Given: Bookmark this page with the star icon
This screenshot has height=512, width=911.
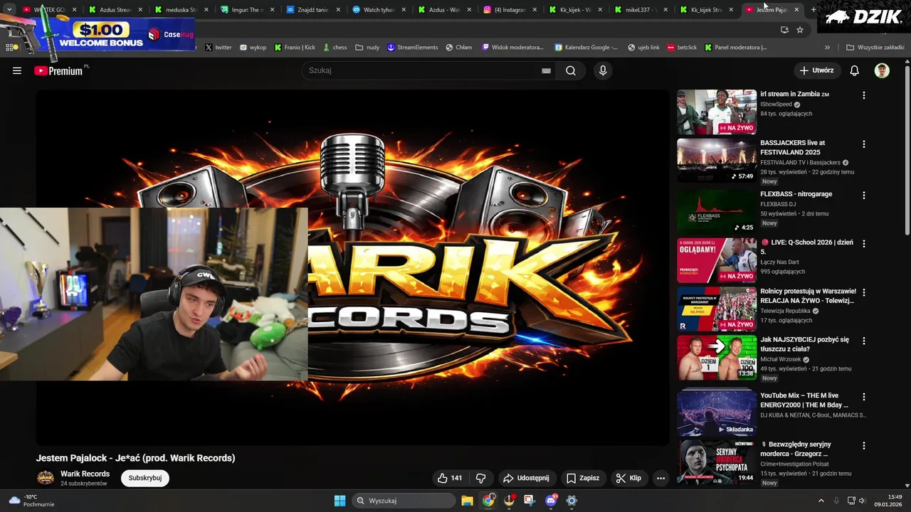Looking at the screenshot, I should 800,29.
